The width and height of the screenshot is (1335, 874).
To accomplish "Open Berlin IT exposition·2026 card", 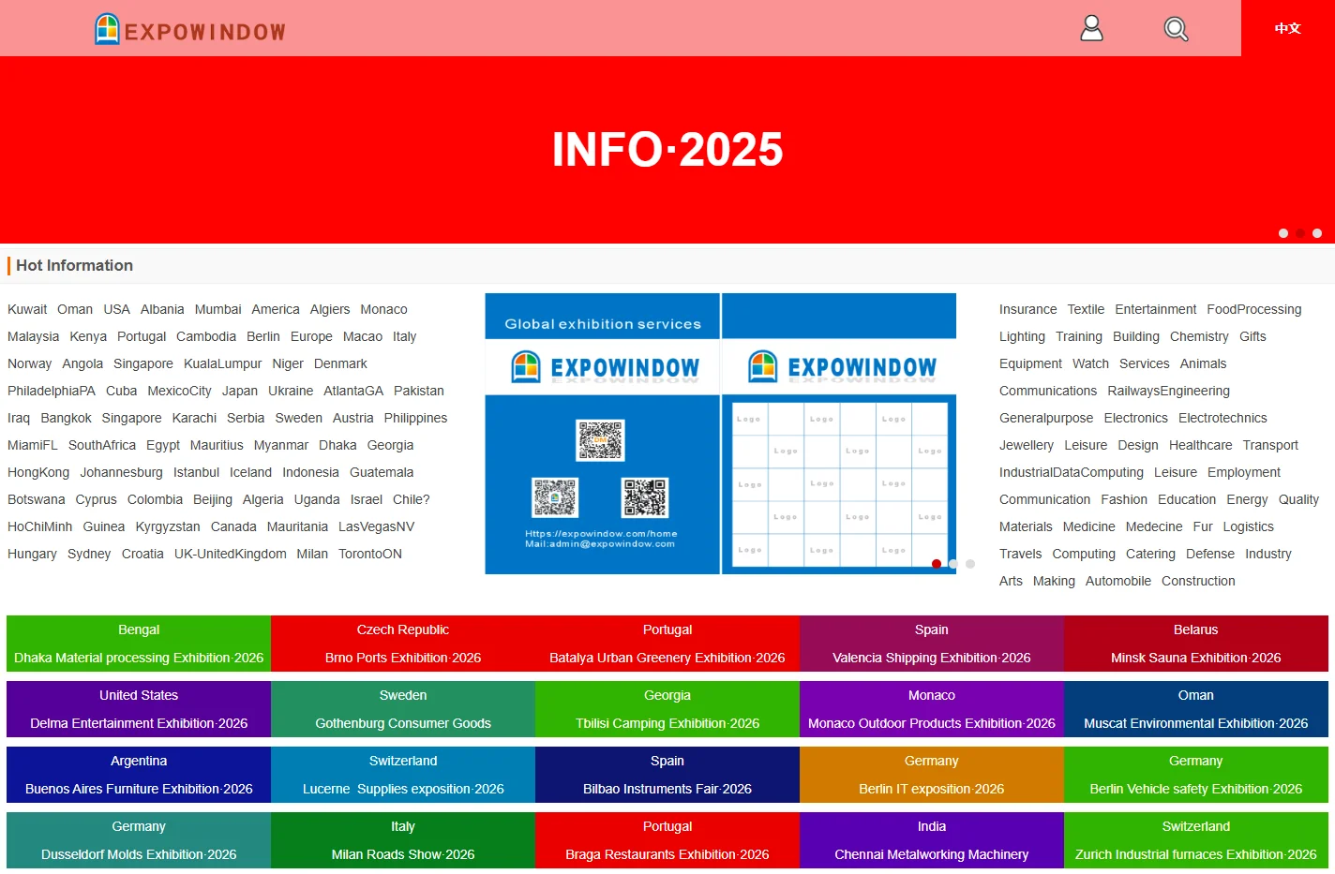I will coord(932,775).
